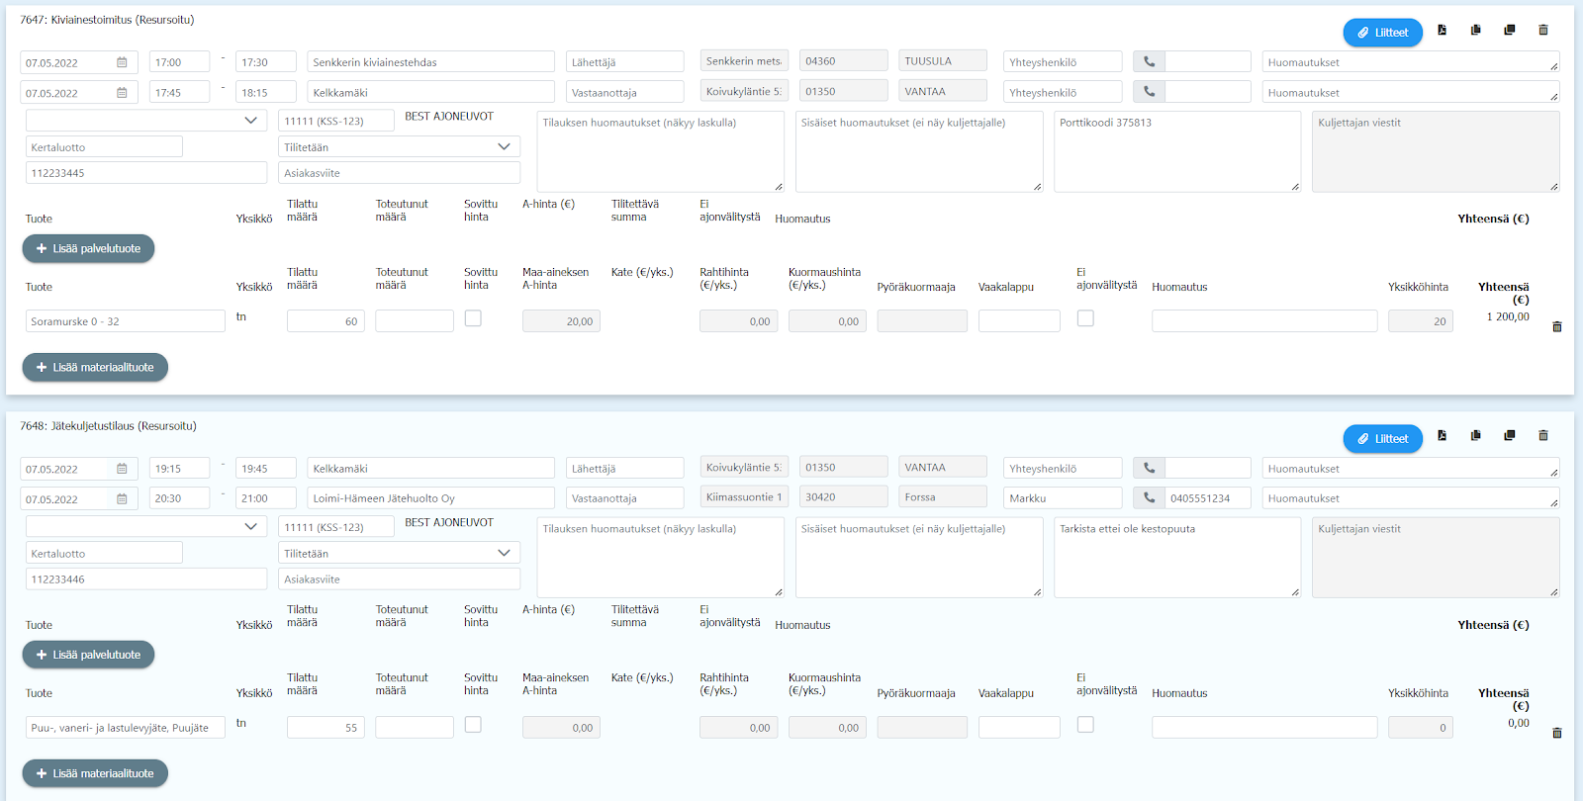Click duplicate stack icon for order 7648
This screenshot has width=1583, height=801.
point(1509,436)
